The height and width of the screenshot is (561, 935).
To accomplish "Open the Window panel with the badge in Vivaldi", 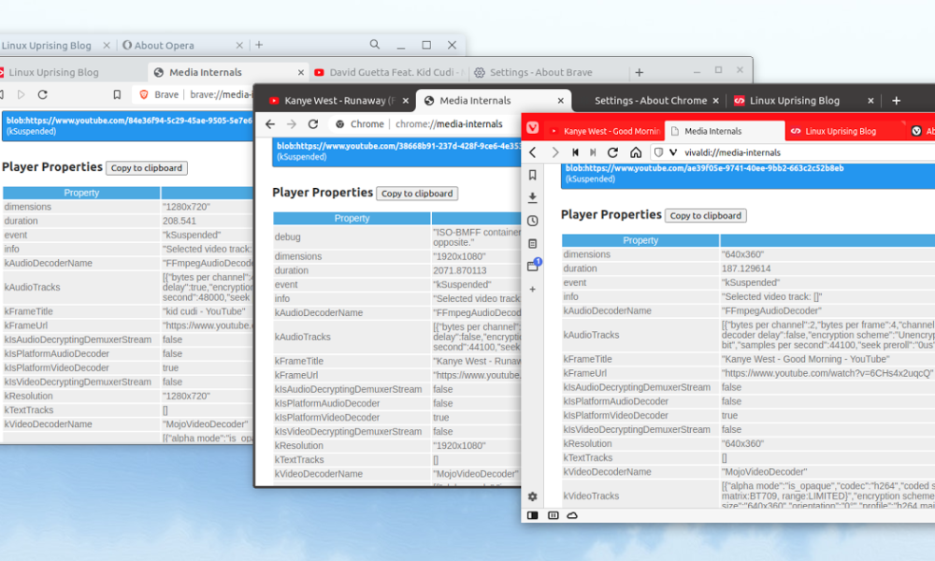I will tap(533, 266).
